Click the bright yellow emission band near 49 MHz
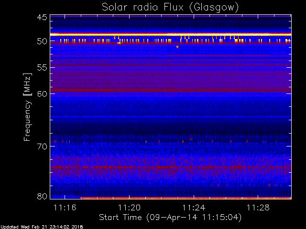The height and width of the screenshot is (229, 306). 171,34
